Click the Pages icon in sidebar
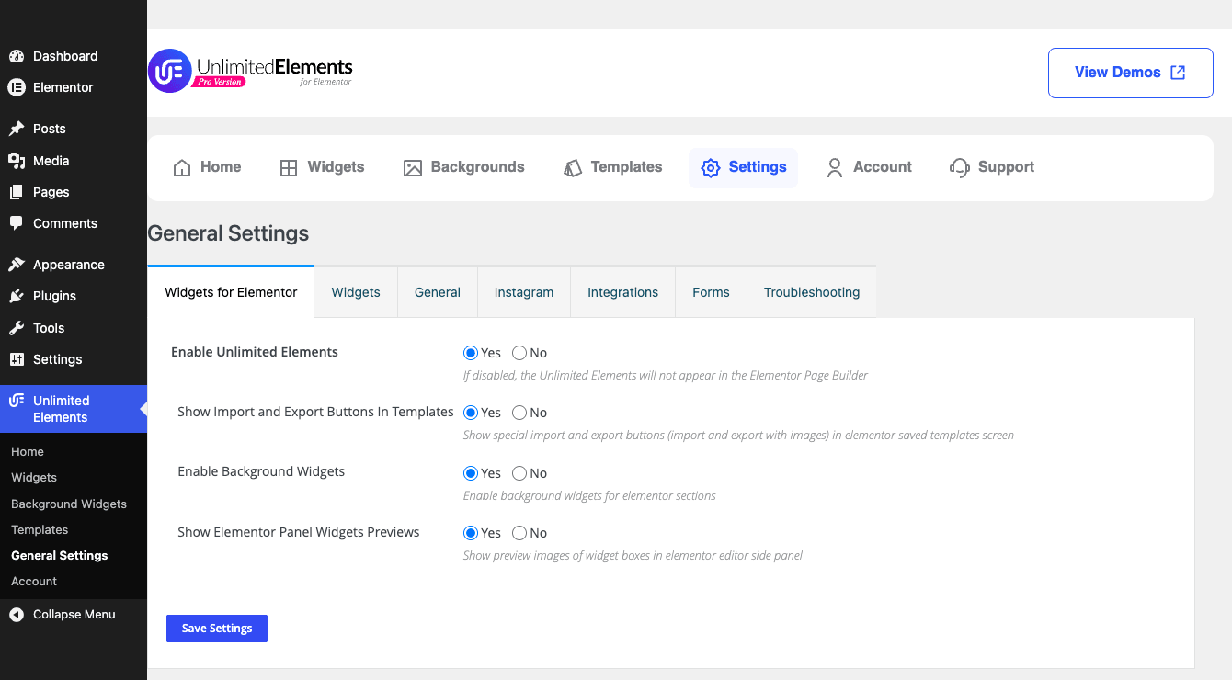Screen dimensions: 1232x680 tap(17, 192)
